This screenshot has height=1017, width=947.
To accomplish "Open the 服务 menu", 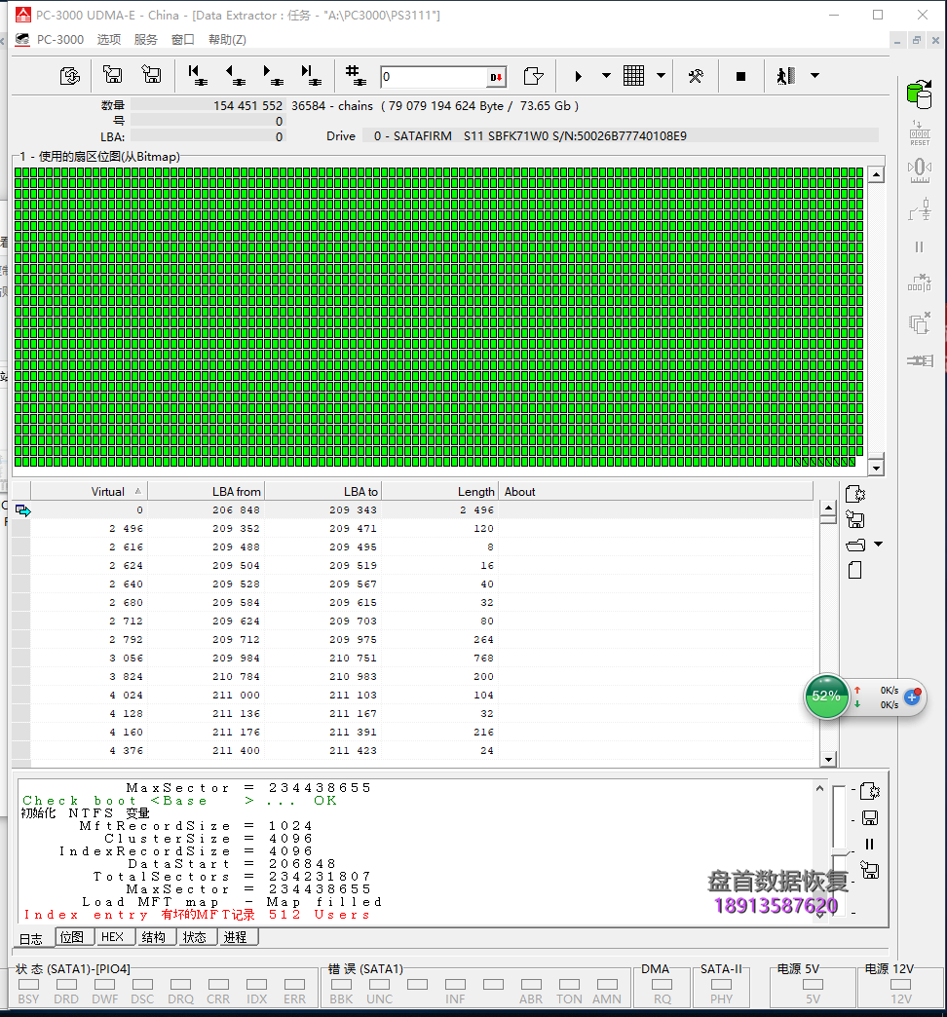I will pos(145,40).
